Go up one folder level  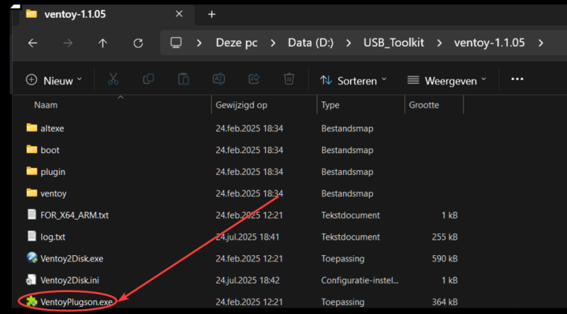(103, 43)
